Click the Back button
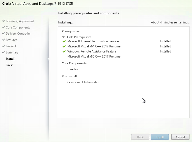This screenshot has width=192, height=142. (140, 137)
